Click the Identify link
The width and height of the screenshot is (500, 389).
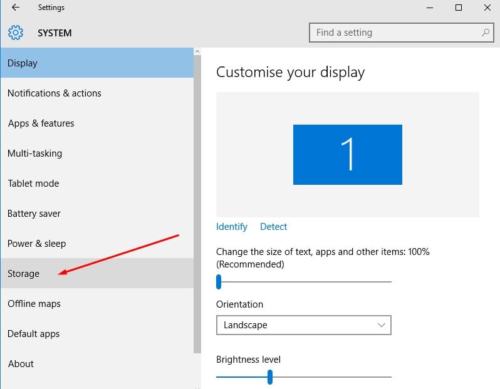point(232,227)
